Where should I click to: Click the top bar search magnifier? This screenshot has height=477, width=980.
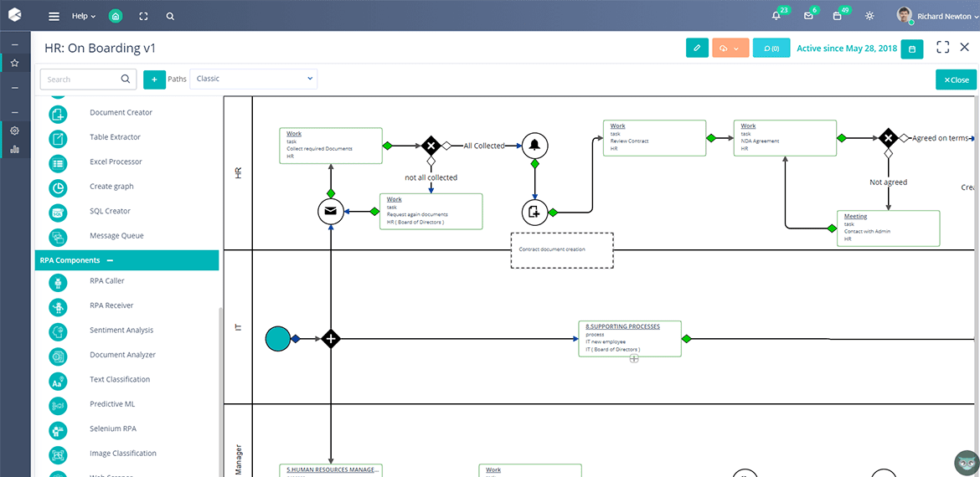(170, 16)
